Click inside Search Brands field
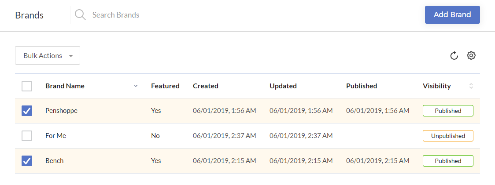The image size is (495, 185). click(202, 15)
